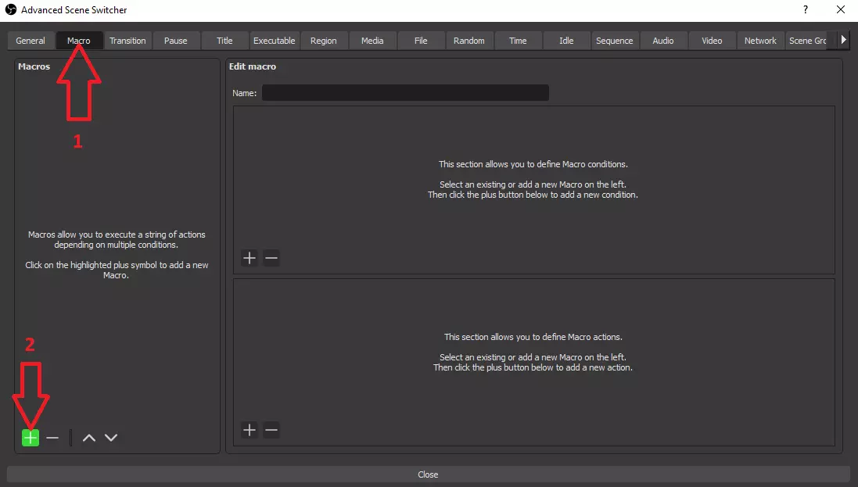Image resolution: width=858 pixels, height=487 pixels.
Task: Select the Macro tab
Action: 79,41
